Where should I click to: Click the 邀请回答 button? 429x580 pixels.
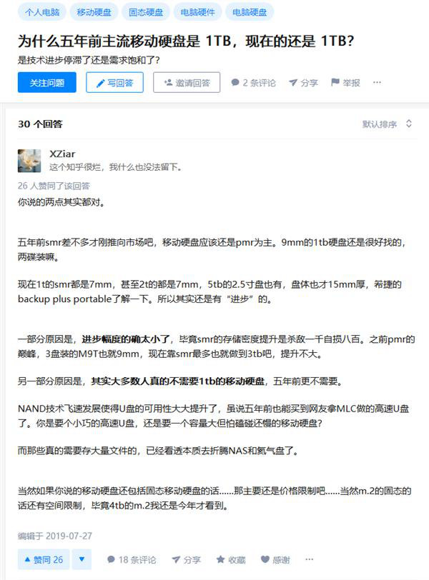pos(187,82)
